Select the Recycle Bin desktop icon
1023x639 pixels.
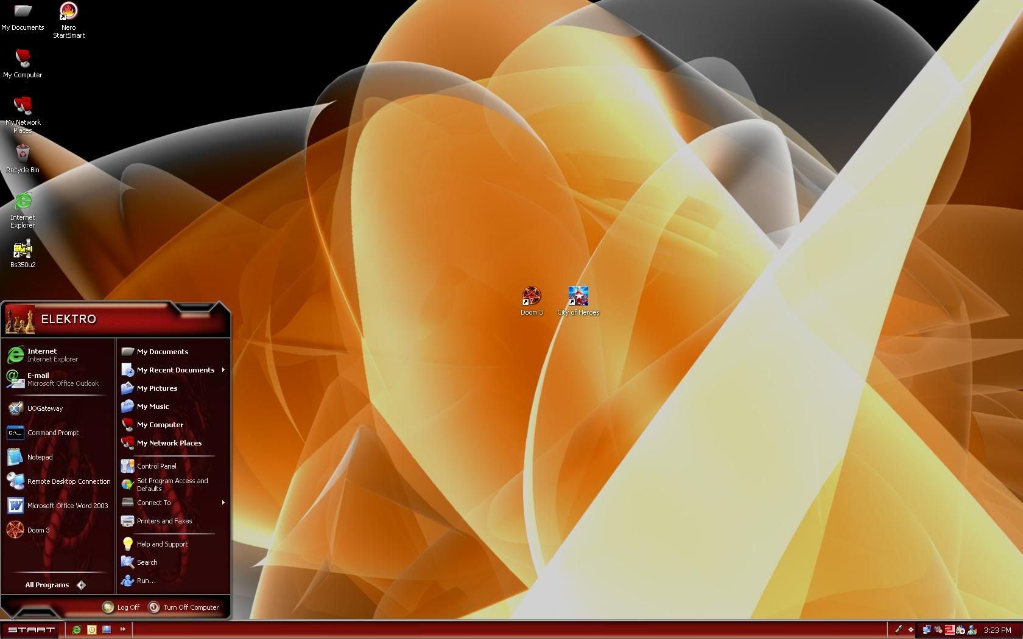(x=23, y=159)
